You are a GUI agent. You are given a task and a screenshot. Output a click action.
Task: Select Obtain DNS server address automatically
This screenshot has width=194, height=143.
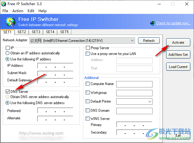point(8,97)
